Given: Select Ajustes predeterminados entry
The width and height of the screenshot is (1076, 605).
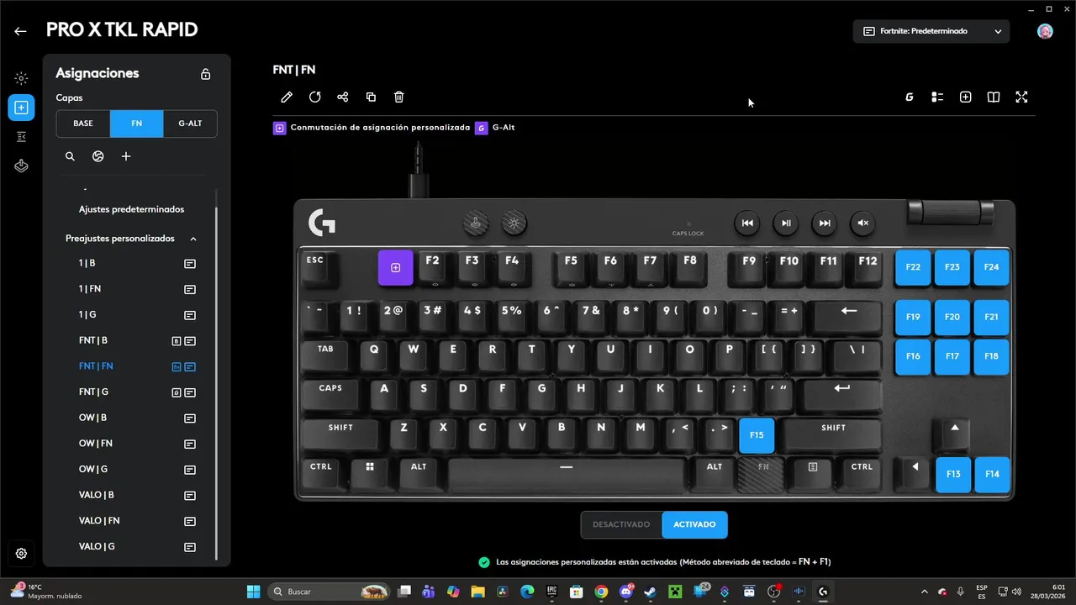Looking at the screenshot, I should pyautogui.click(x=131, y=209).
